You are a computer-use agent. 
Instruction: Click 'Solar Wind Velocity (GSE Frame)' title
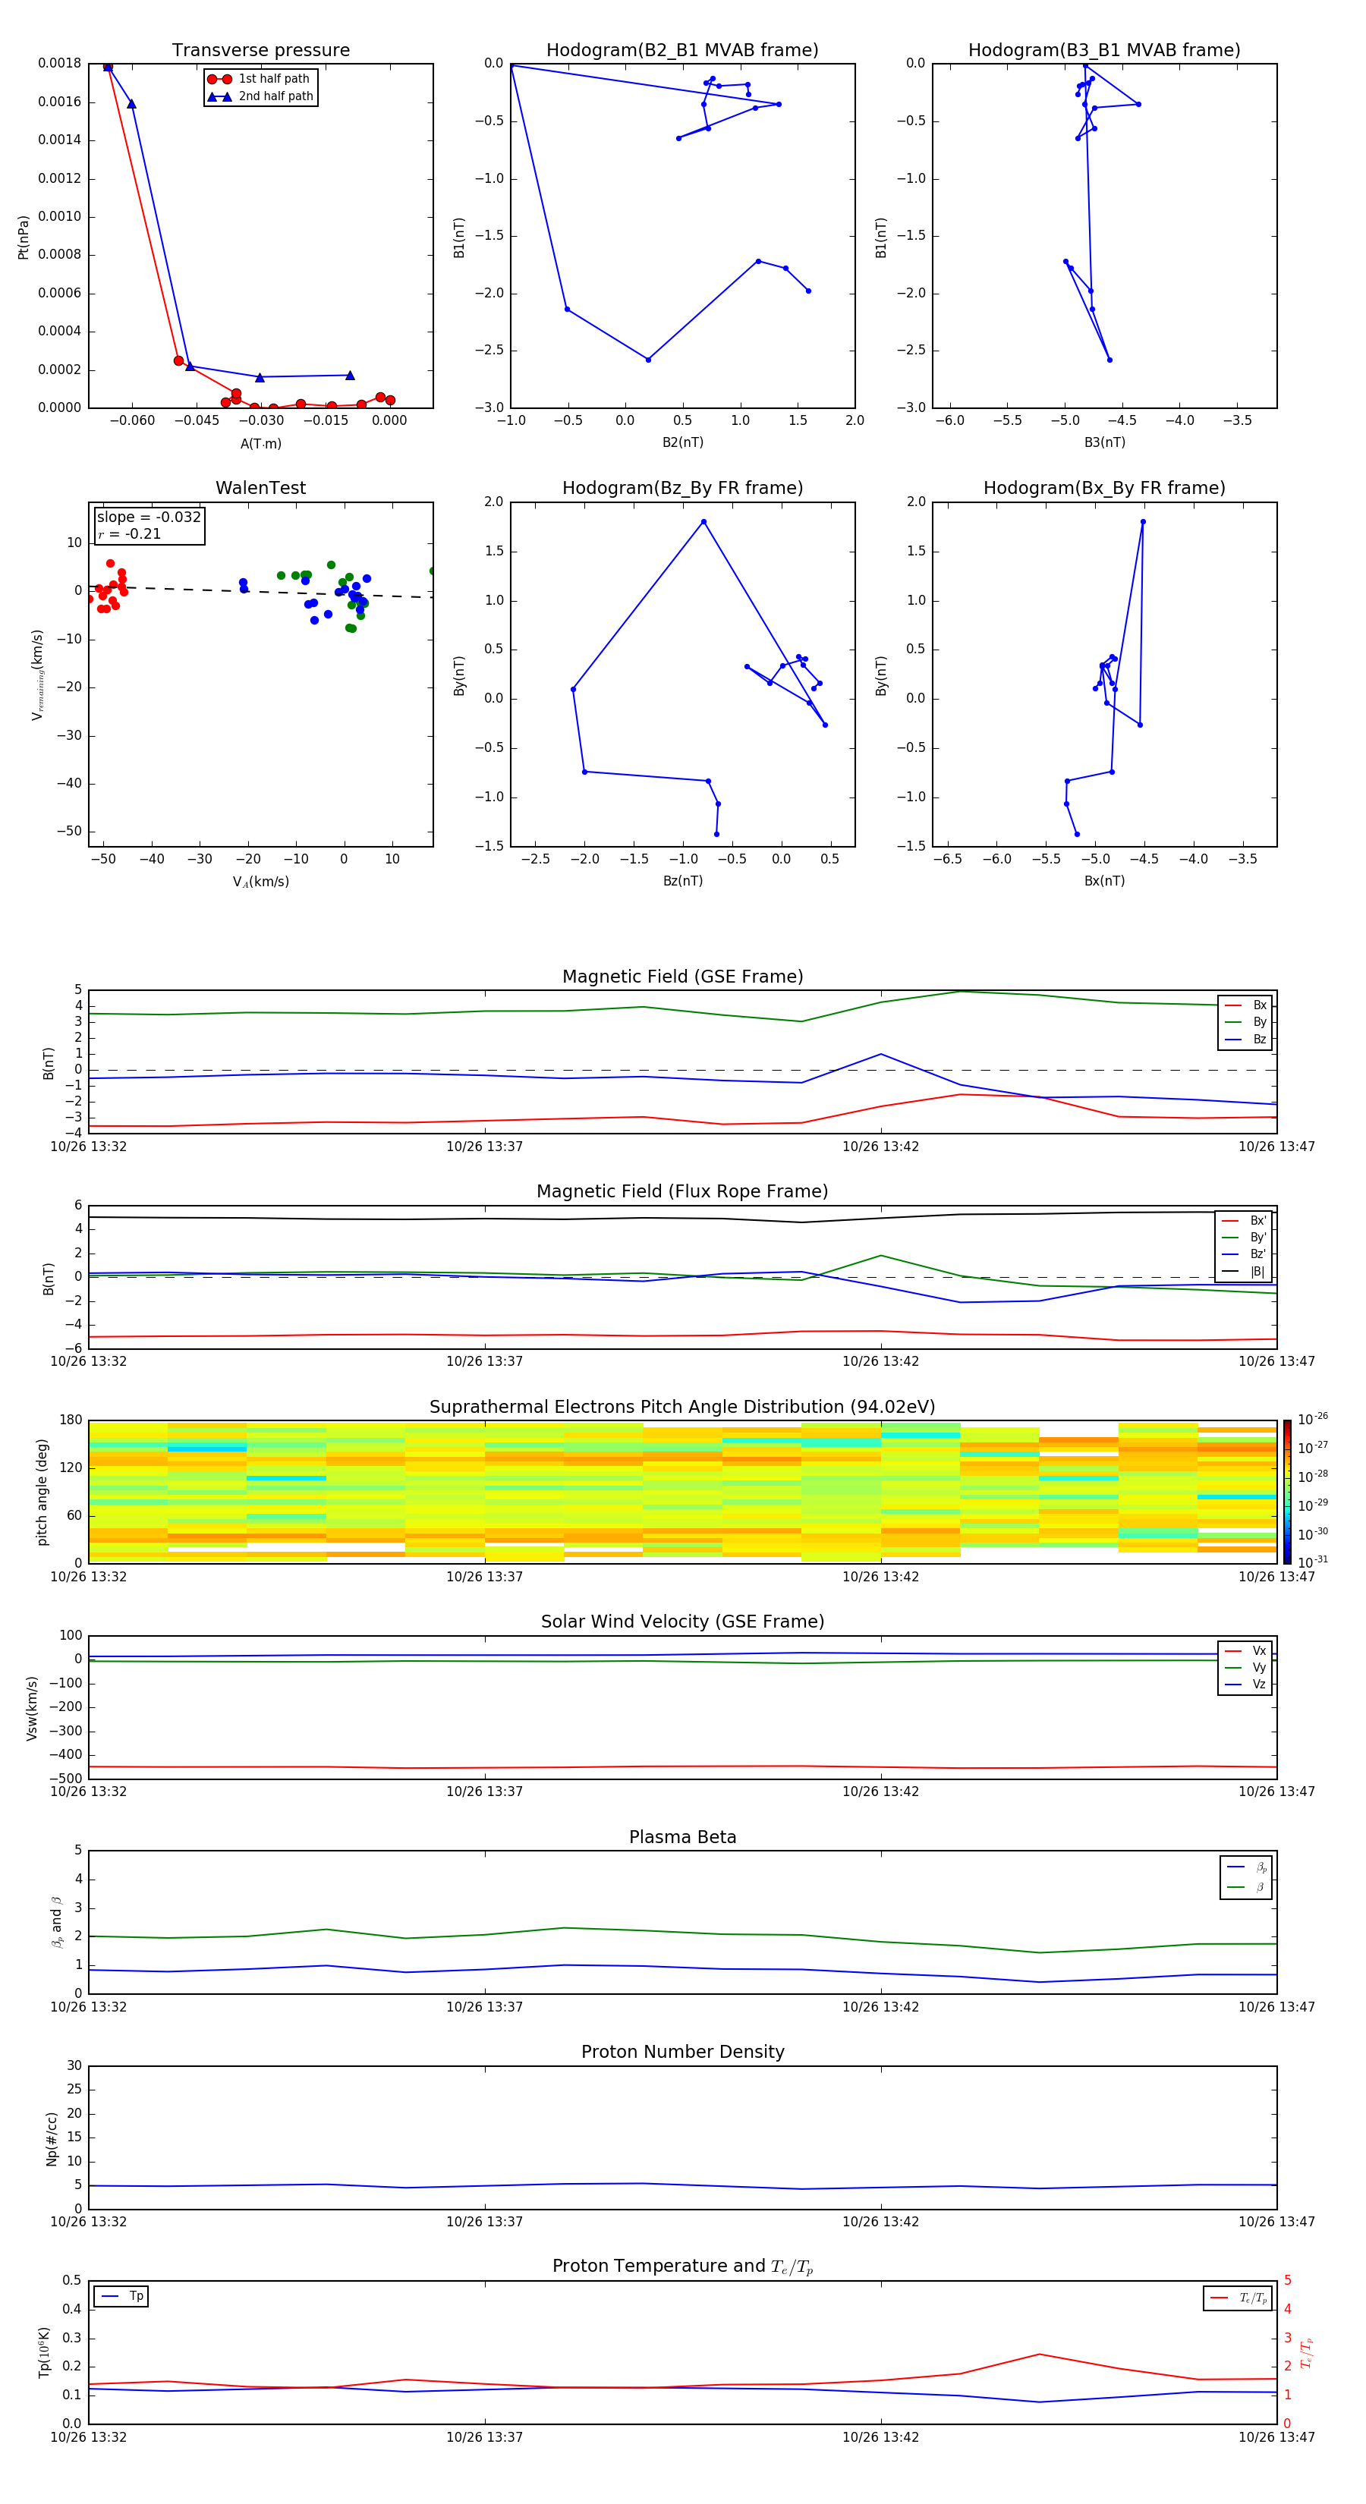(682, 1622)
